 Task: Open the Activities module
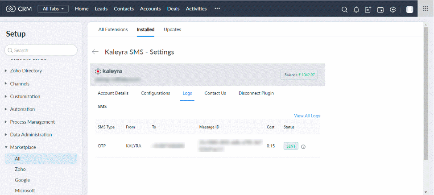pyautogui.click(x=196, y=9)
